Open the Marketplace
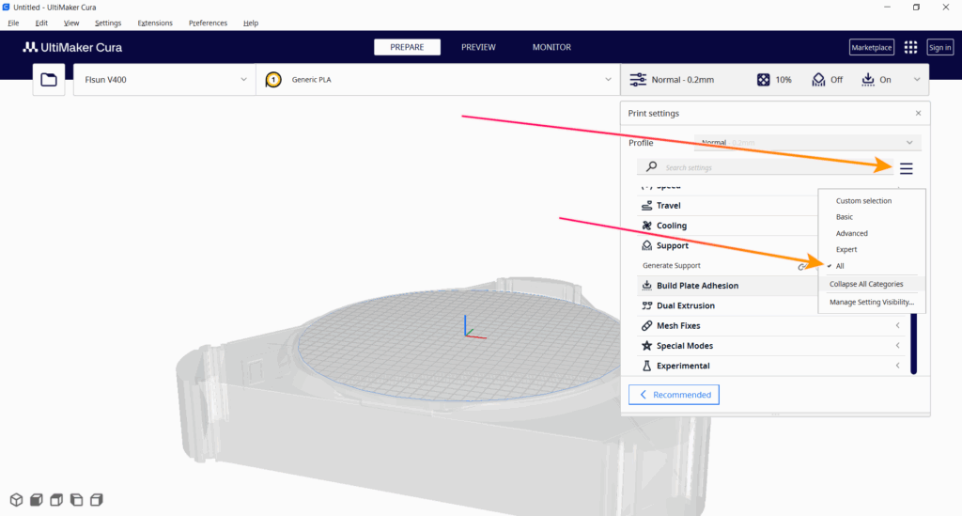Screen dimensions: 962x516 (871, 47)
